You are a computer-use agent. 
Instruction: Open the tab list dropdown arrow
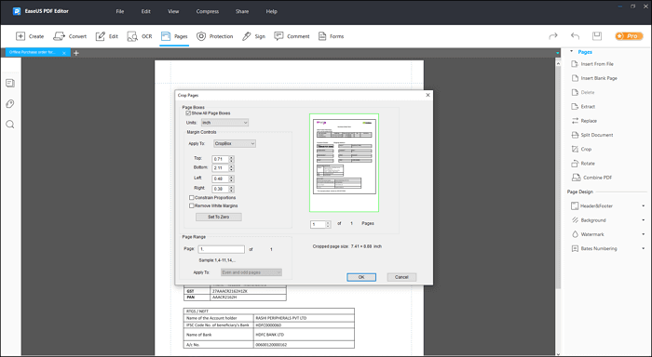(557, 53)
